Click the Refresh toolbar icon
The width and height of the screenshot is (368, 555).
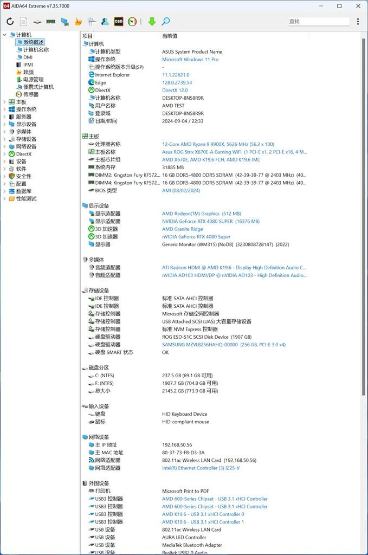click(10, 22)
